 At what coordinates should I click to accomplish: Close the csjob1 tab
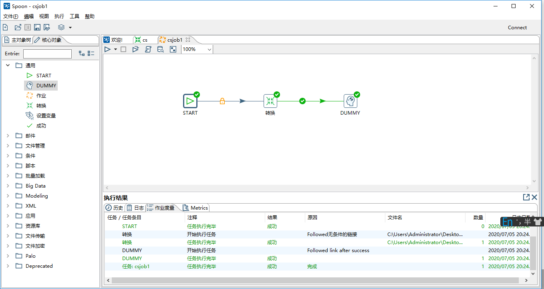click(x=188, y=40)
